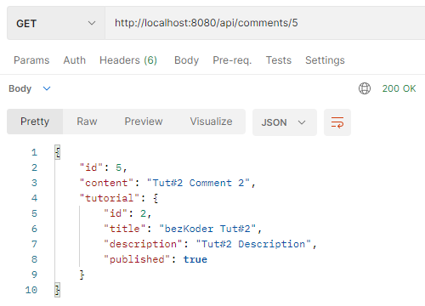
Task: Click the 200 OK status
Action: point(399,88)
